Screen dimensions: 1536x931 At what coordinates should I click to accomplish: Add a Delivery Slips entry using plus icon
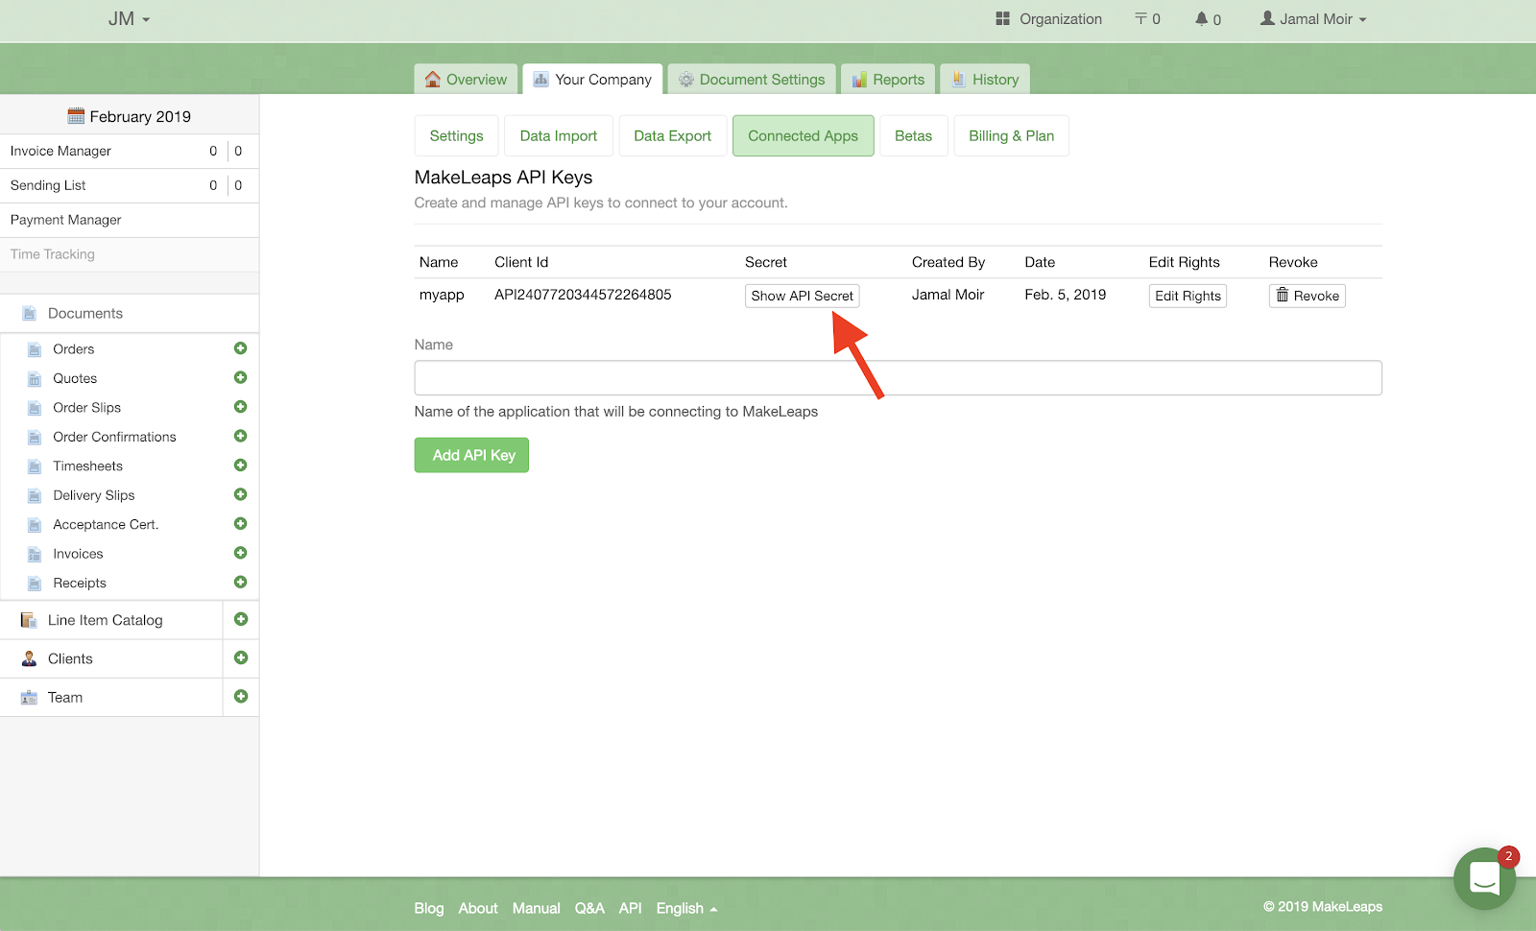click(x=241, y=494)
